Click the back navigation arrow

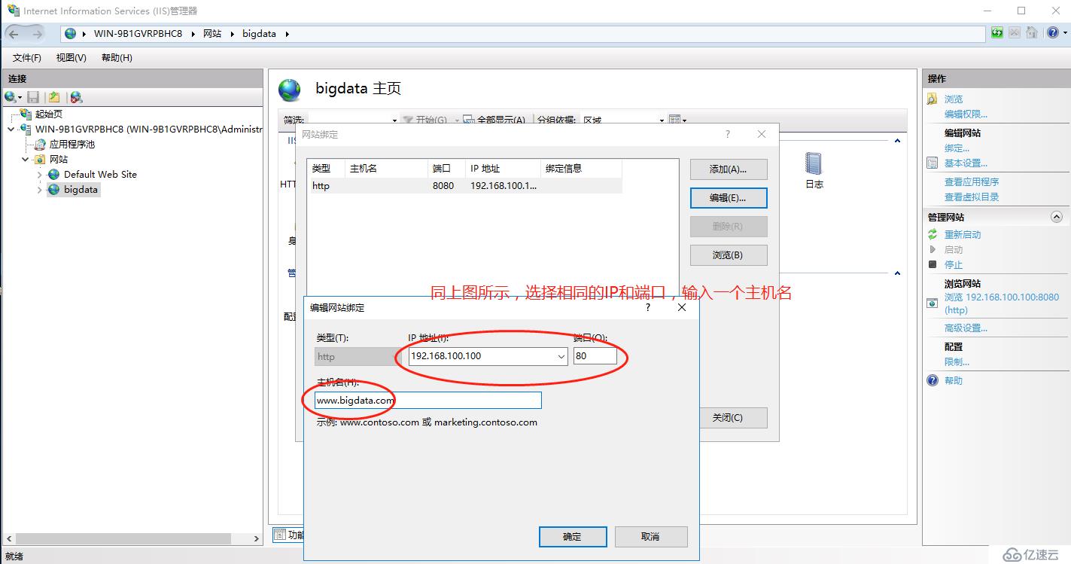(14, 34)
